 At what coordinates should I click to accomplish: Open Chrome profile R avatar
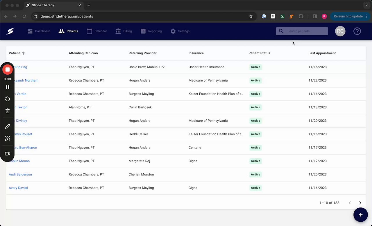pyautogui.click(x=324, y=16)
